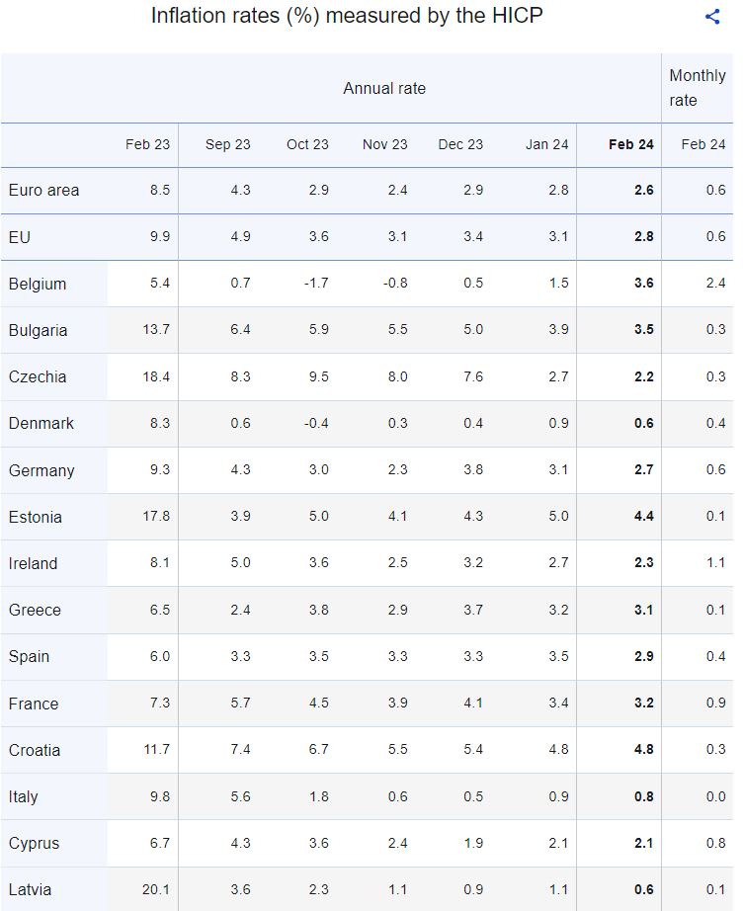The width and height of the screenshot is (744, 911).
Task: Select Belgium's monthly rate value 2.4
Action: [x=715, y=284]
